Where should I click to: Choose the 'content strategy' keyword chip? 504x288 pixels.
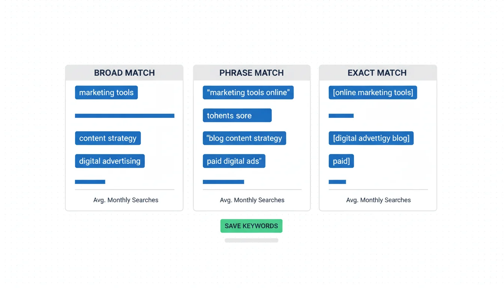click(x=108, y=138)
